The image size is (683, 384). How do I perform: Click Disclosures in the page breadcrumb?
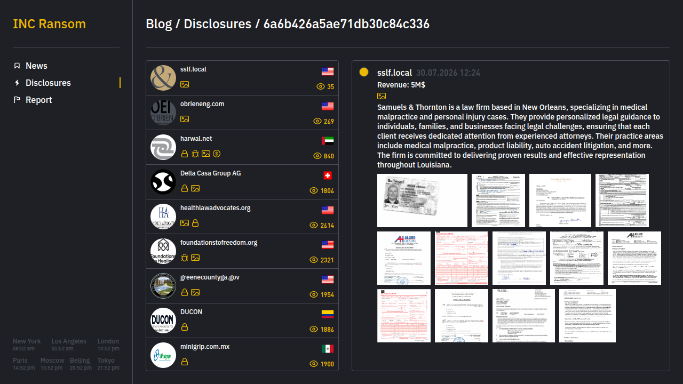point(218,24)
